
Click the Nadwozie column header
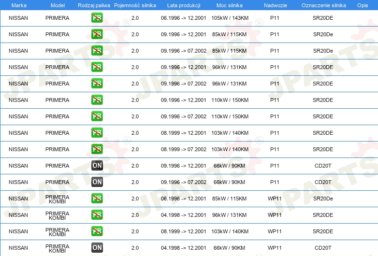[x=276, y=5]
